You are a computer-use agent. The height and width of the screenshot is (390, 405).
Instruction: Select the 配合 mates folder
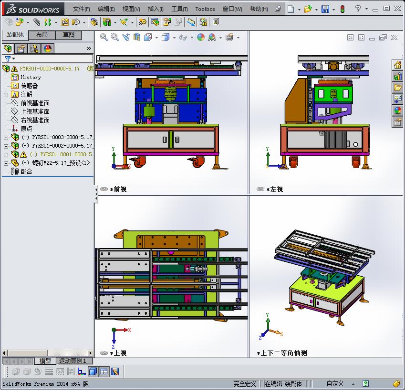point(26,172)
